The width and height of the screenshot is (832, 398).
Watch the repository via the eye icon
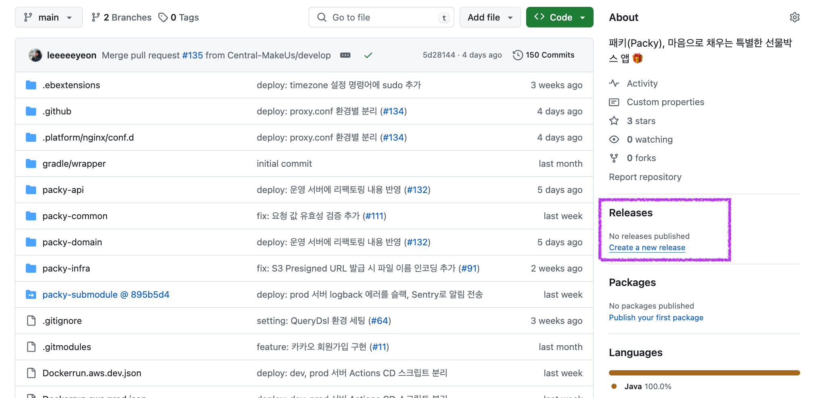pos(614,139)
